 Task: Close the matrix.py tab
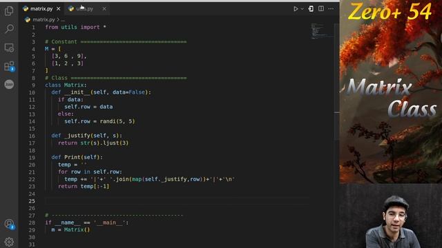(58, 9)
